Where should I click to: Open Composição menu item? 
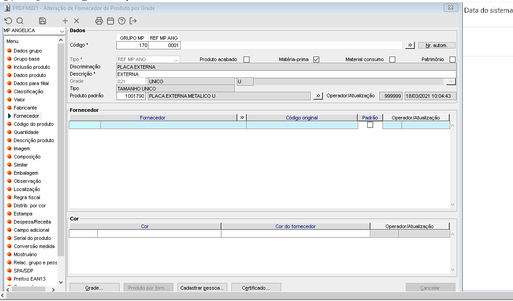(x=27, y=157)
